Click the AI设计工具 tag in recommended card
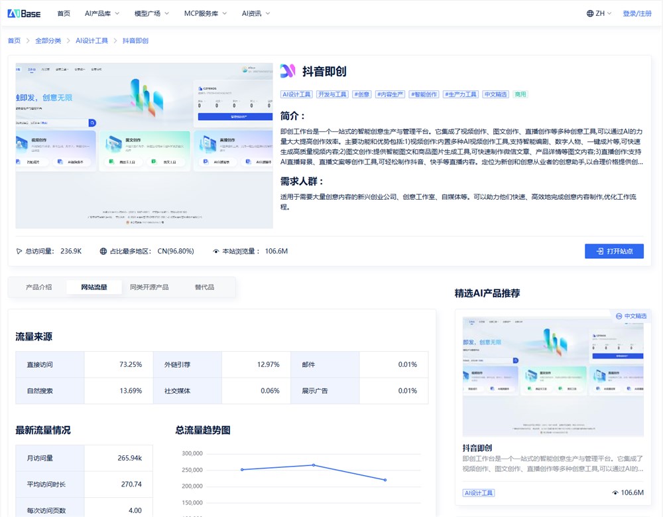Screen dimensions: 663x517 (479, 493)
